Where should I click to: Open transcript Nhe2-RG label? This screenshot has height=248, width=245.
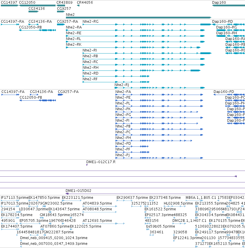tap(90, 22)
